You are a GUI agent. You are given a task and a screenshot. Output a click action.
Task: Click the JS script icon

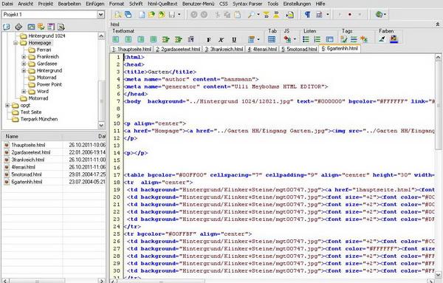(287, 39)
